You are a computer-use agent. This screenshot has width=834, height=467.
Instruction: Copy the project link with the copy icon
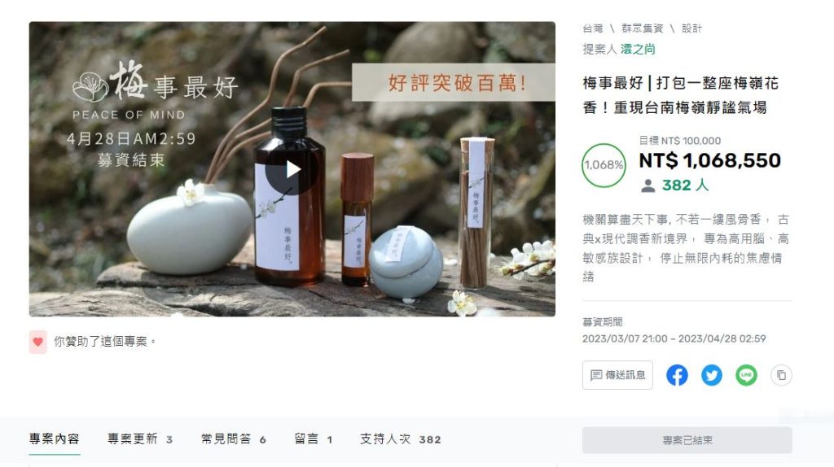tap(781, 375)
